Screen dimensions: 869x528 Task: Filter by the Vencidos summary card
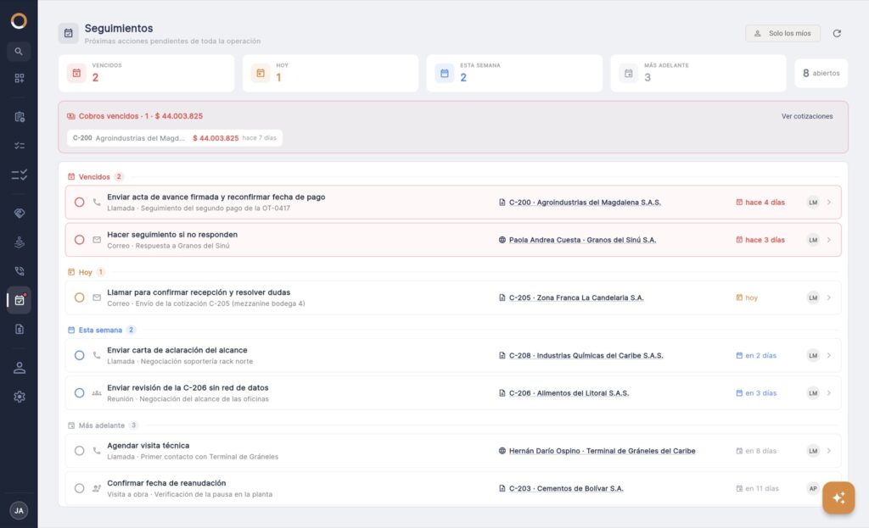(x=146, y=73)
